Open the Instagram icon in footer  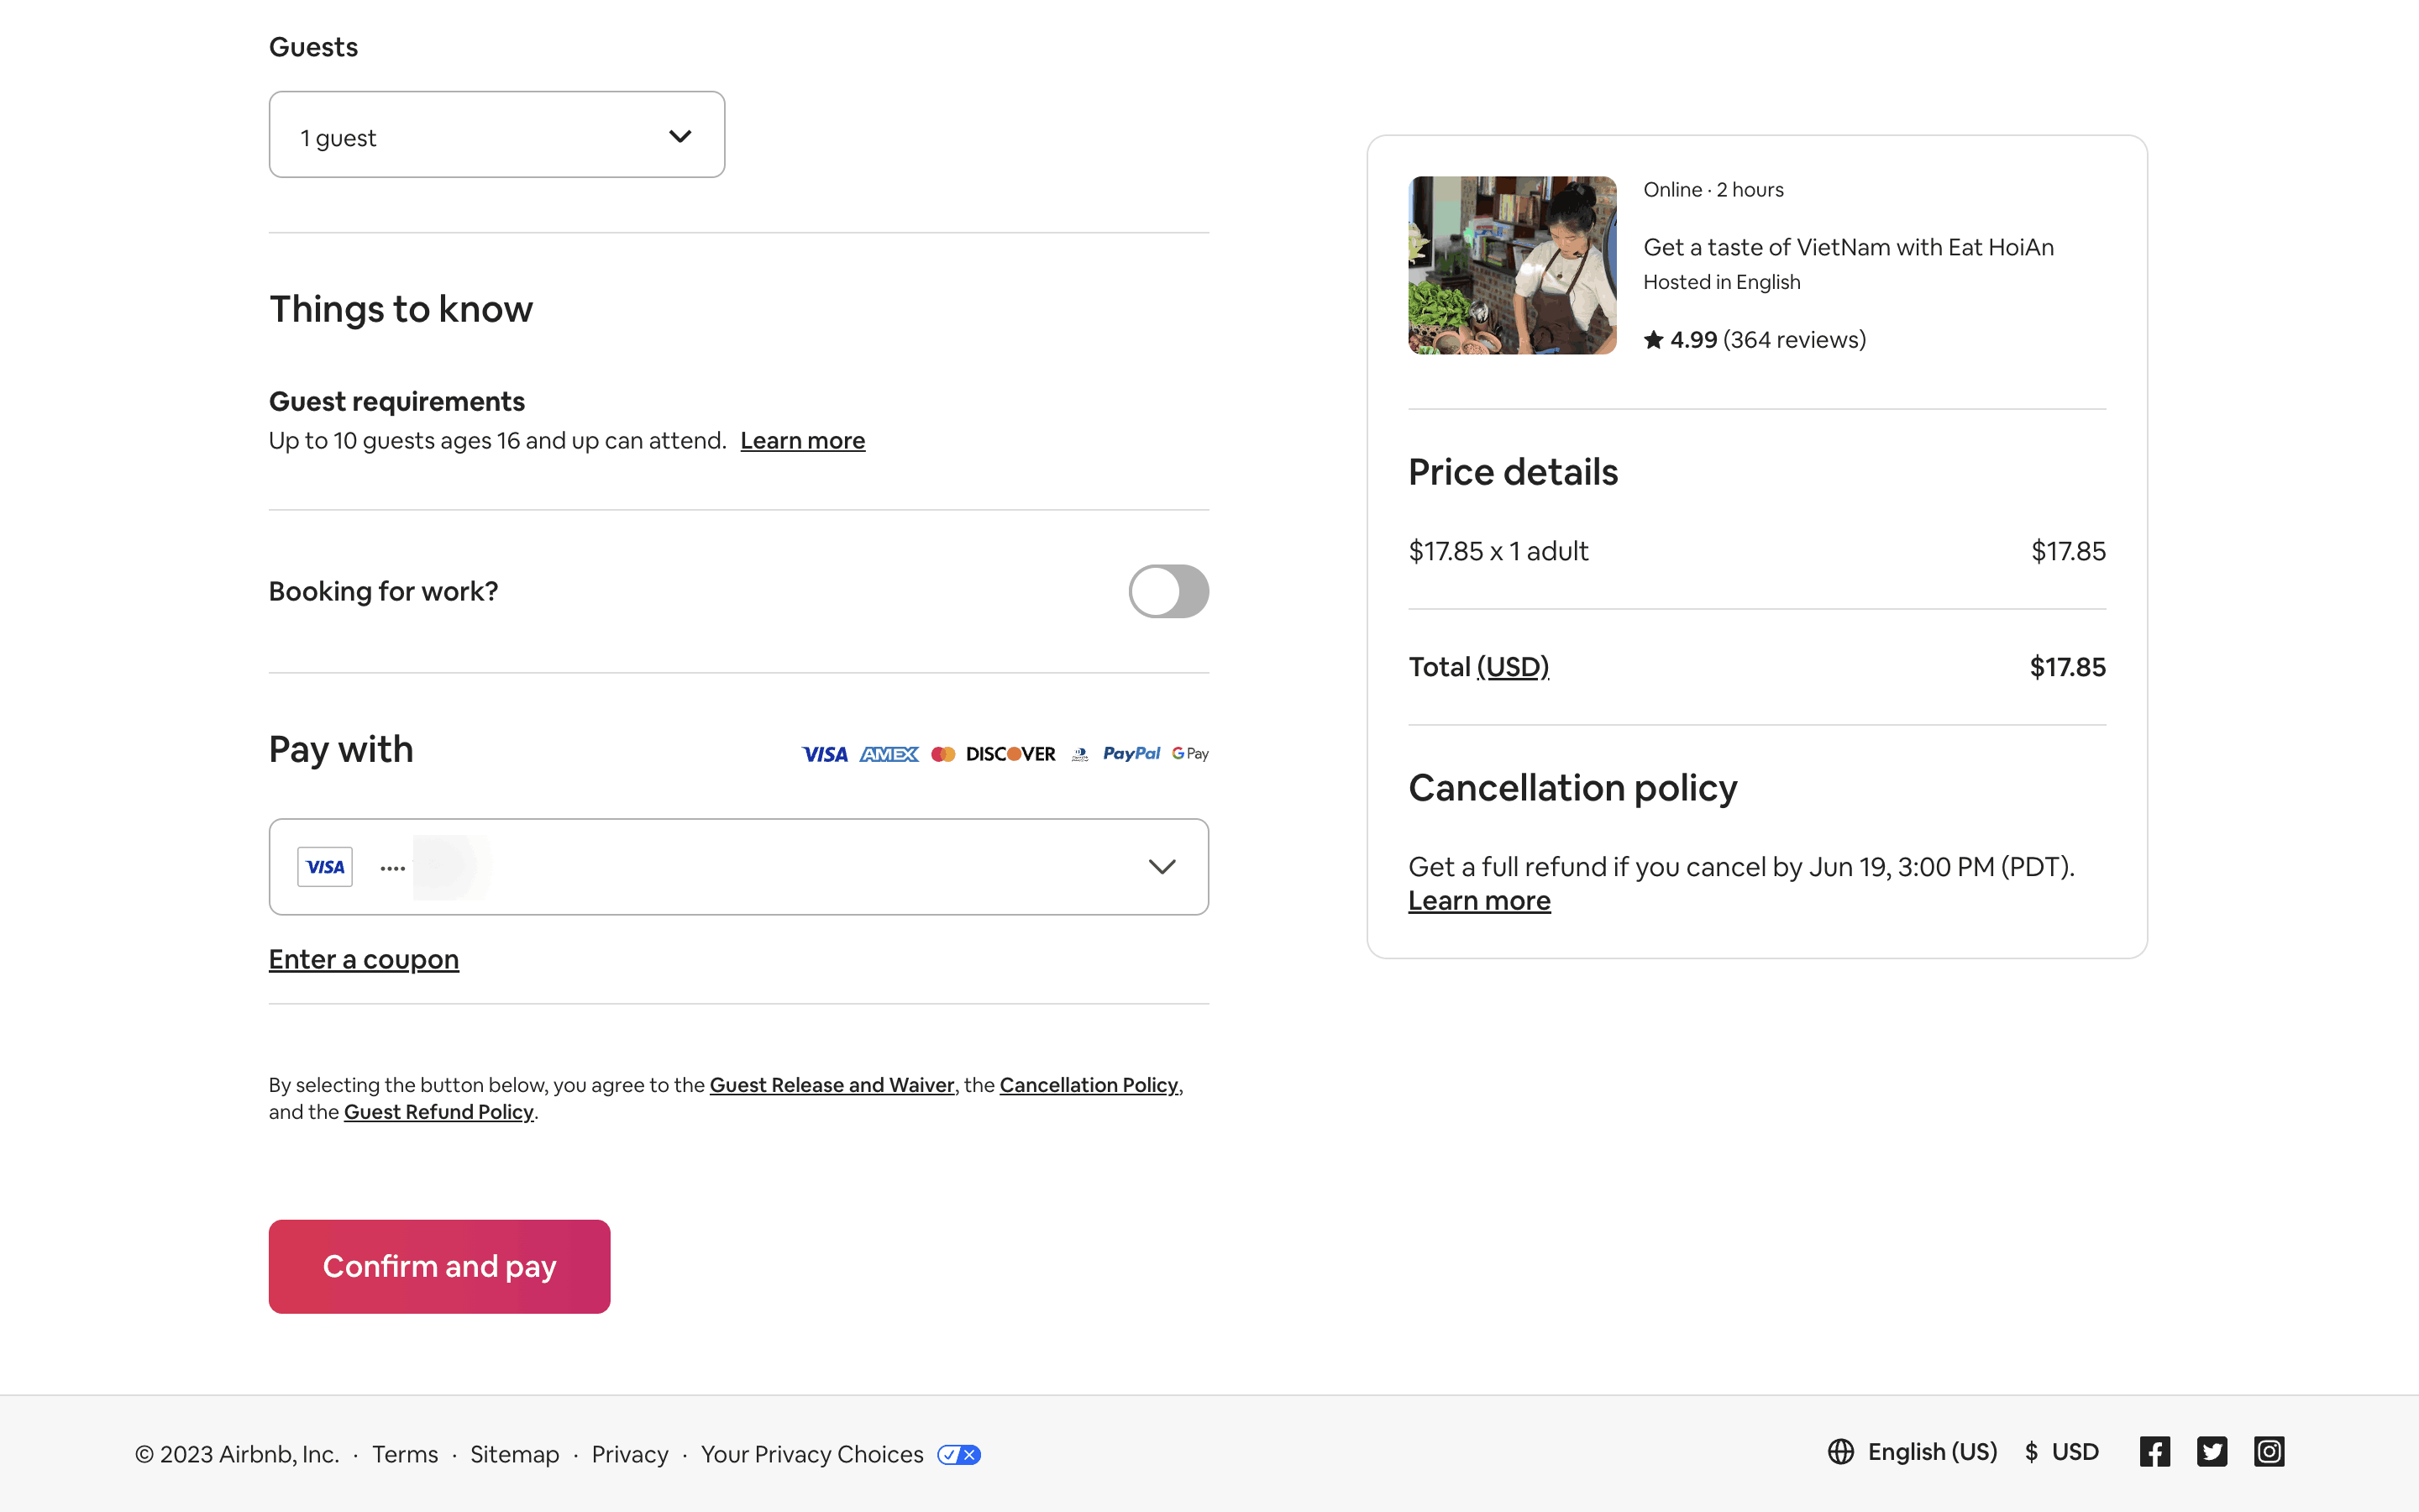point(2268,1452)
